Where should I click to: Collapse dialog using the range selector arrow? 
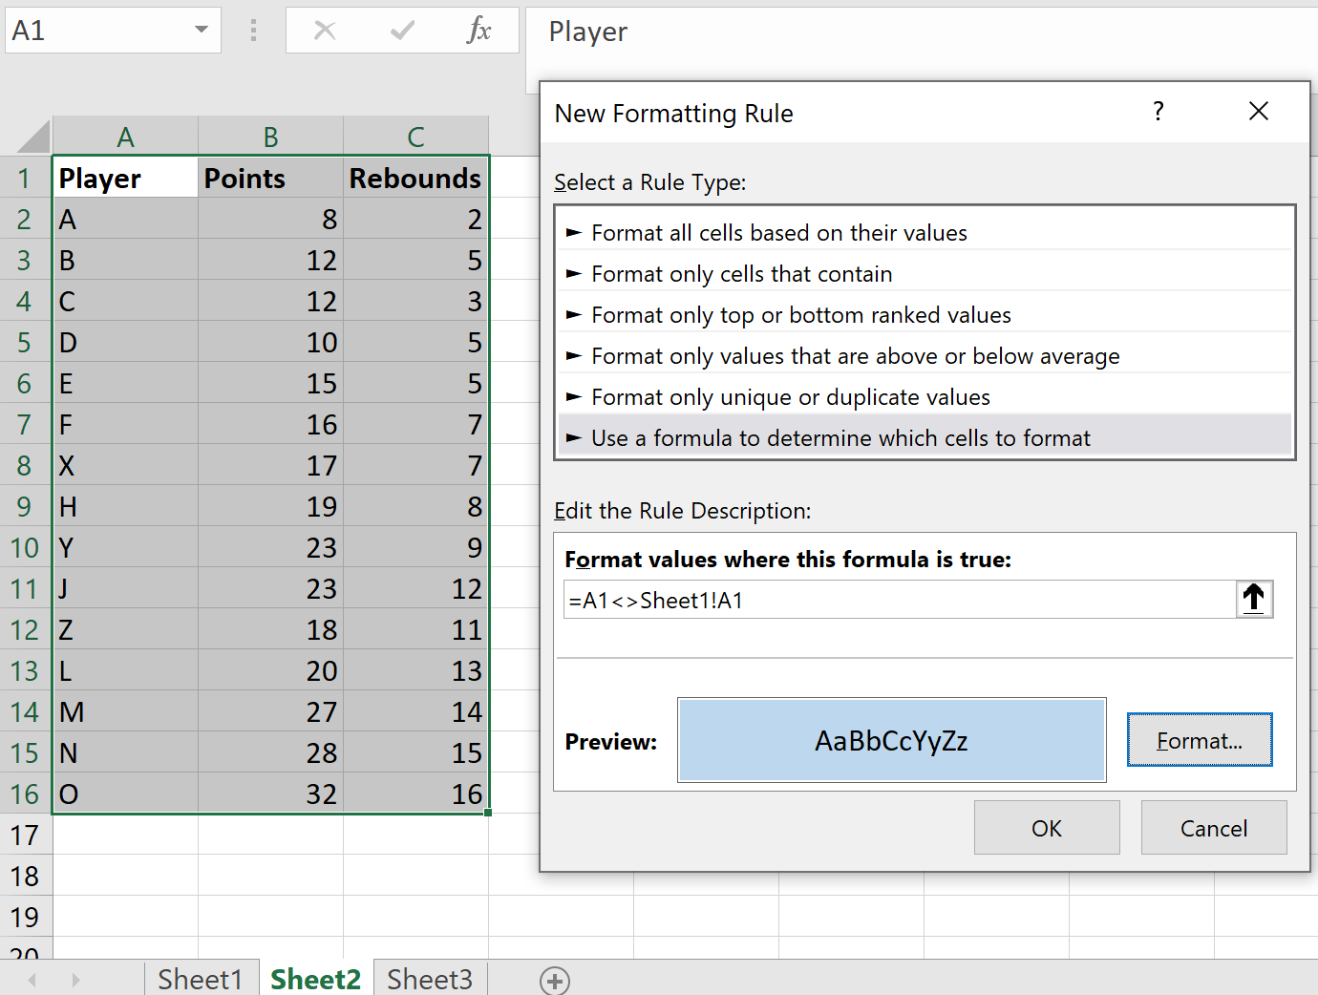(x=1254, y=599)
